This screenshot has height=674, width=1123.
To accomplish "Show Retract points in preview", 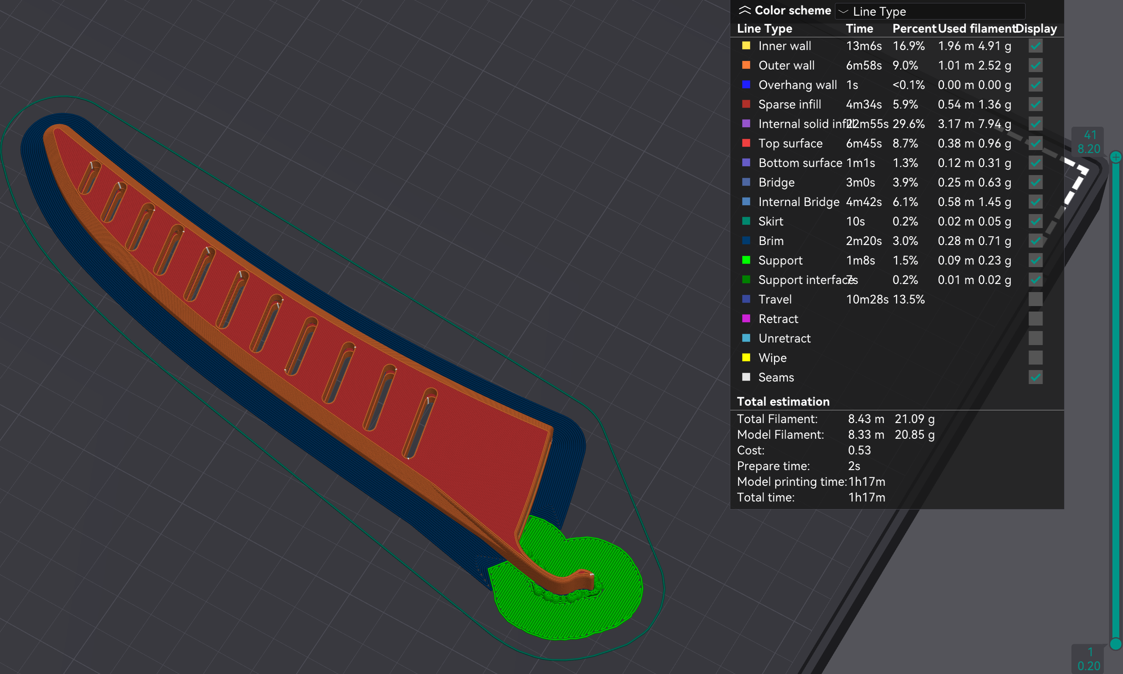I will click(x=1035, y=319).
